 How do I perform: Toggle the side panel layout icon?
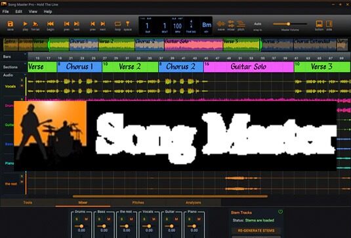pos(329,24)
